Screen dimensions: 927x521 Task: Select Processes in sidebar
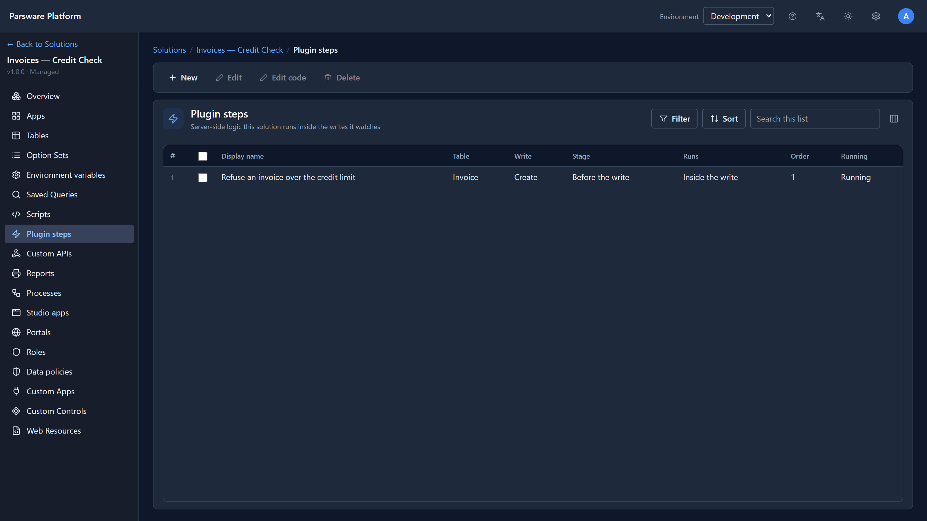tap(69, 293)
